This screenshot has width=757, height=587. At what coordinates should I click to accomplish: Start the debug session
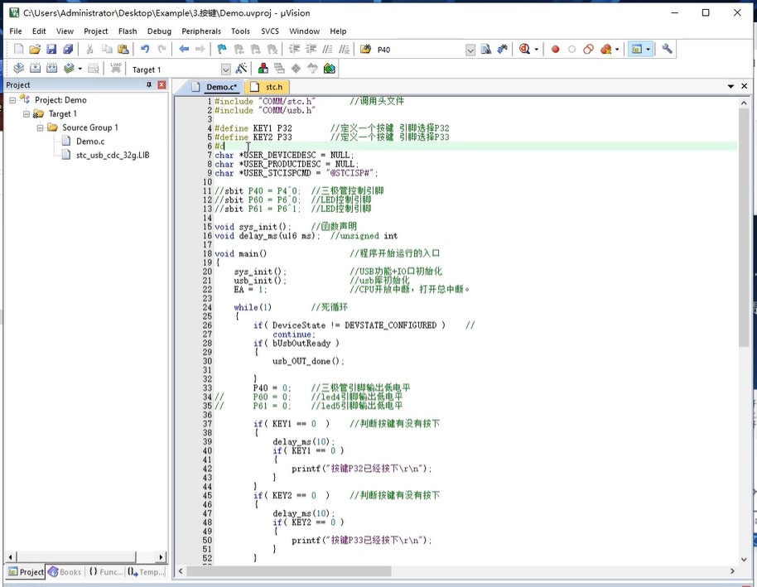tap(524, 49)
